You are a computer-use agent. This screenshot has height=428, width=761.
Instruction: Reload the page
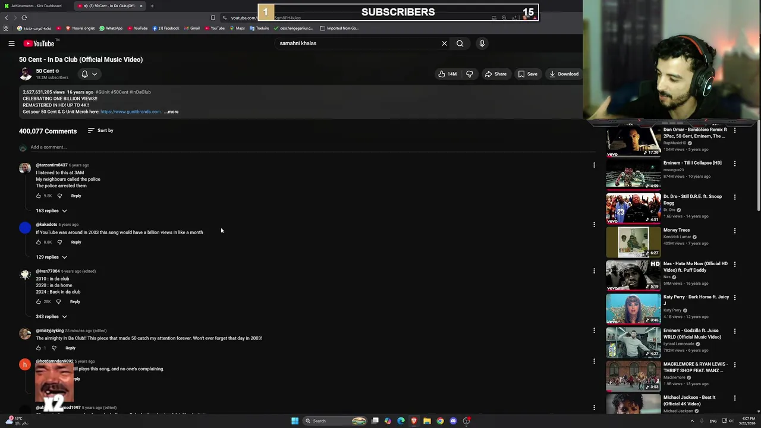click(x=24, y=18)
